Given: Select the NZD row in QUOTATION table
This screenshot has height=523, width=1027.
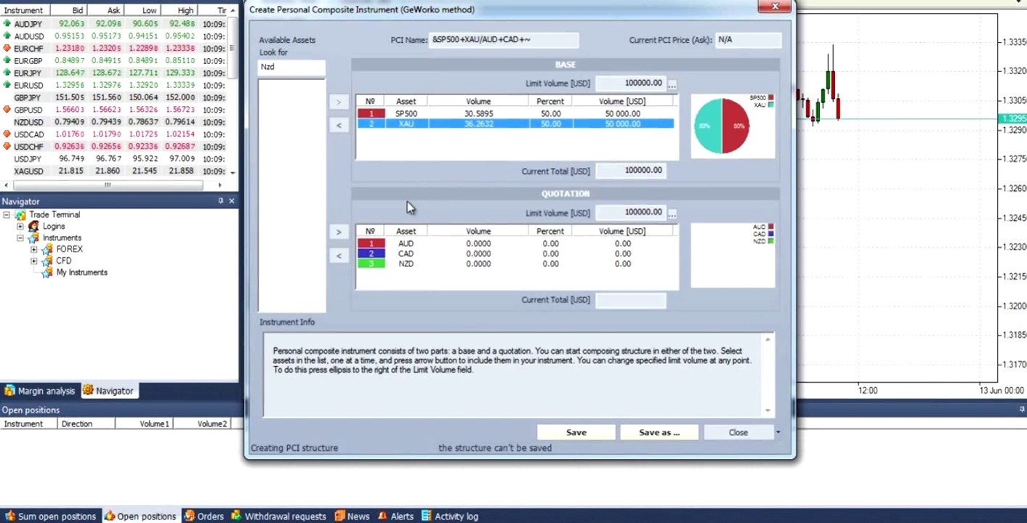Looking at the screenshot, I should tap(515, 264).
